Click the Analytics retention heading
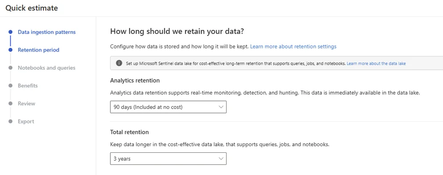The width and height of the screenshot is (443, 175). tap(135, 80)
